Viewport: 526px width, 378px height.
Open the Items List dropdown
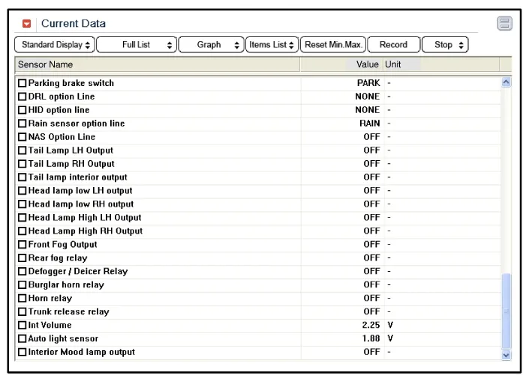point(272,45)
